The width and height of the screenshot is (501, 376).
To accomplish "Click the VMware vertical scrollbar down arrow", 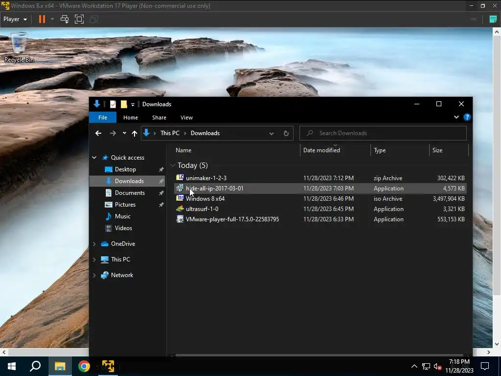I will coord(497,344).
